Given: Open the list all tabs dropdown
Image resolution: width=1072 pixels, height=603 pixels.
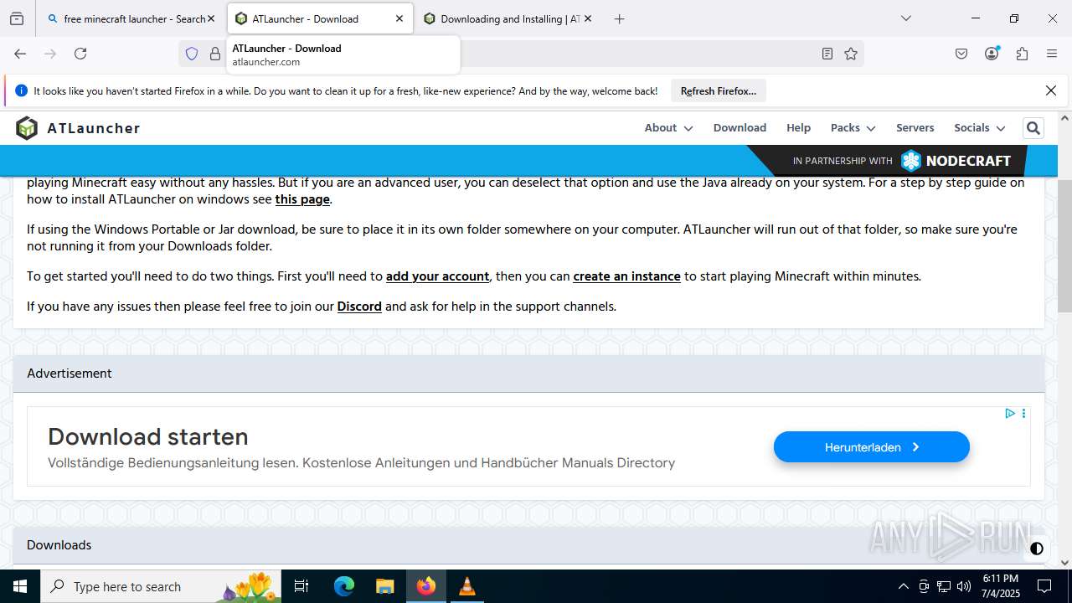Looking at the screenshot, I should coord(905,18).
